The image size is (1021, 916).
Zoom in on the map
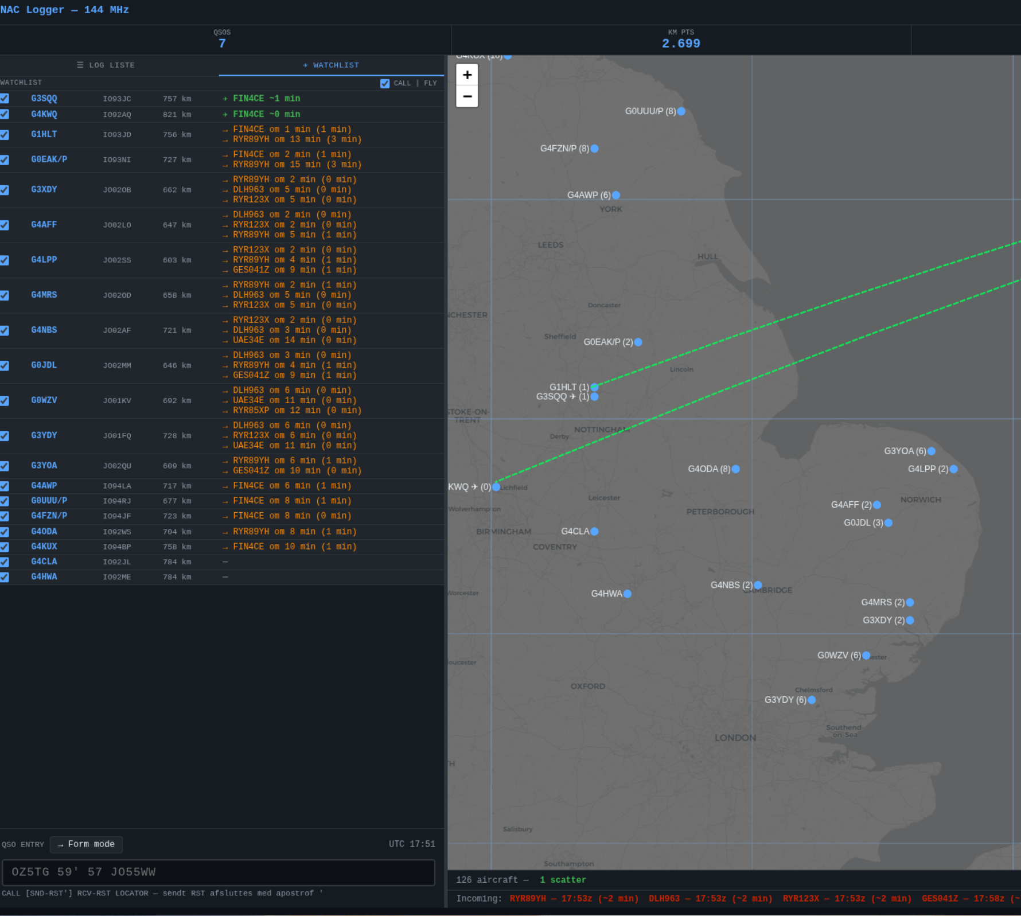pyautogui.click(x=467, y=75)
